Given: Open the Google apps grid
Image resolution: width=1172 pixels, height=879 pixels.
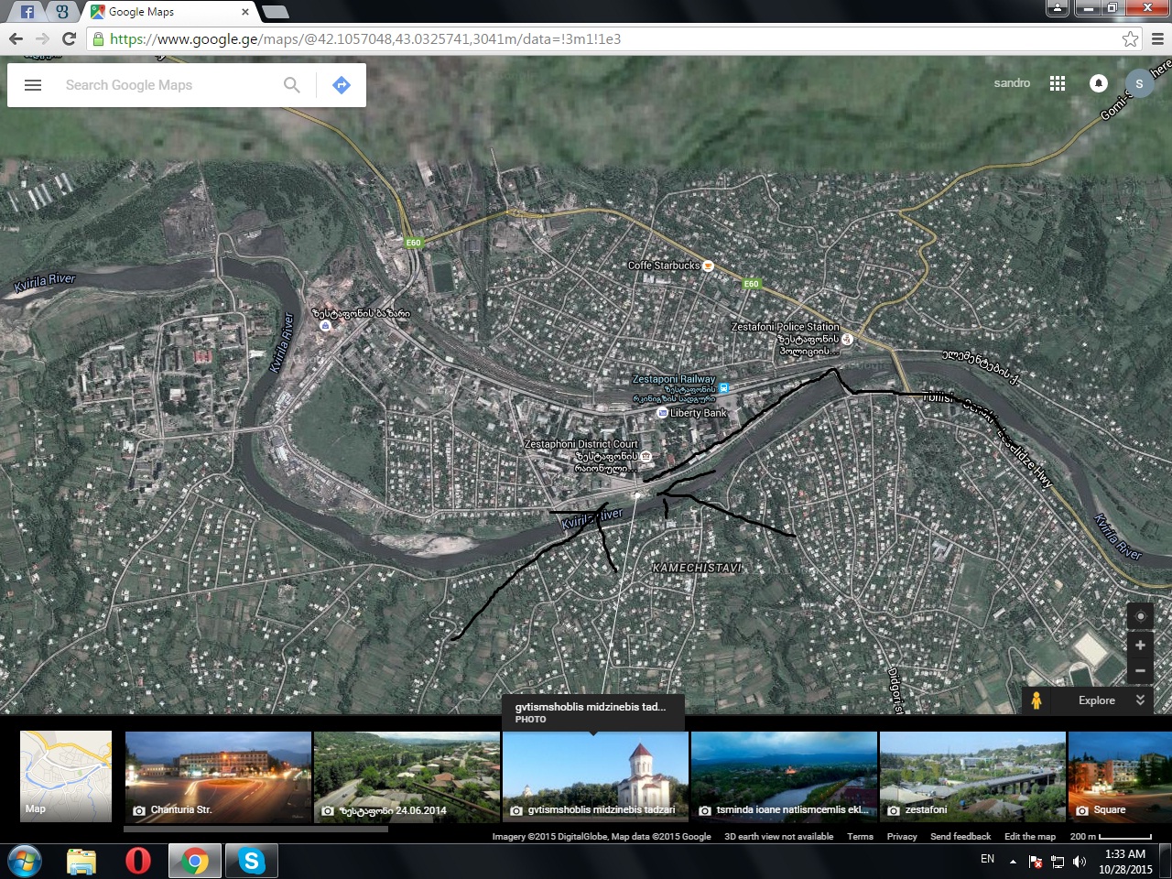Looking at the screenshot, I should point(1058,83).
